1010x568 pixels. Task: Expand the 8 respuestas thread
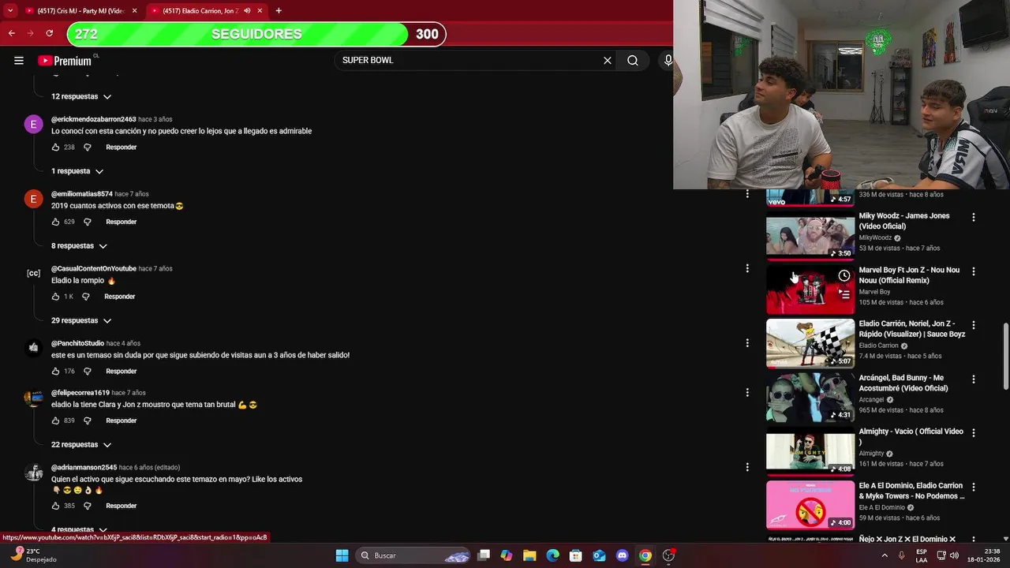tap(79, 246)
